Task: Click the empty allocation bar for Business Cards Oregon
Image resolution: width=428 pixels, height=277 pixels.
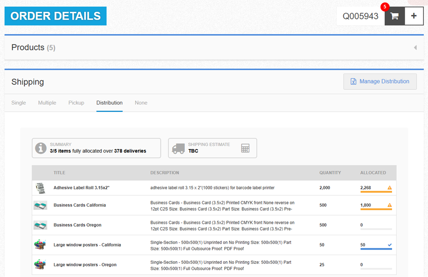Action: [x=376, y=229]
